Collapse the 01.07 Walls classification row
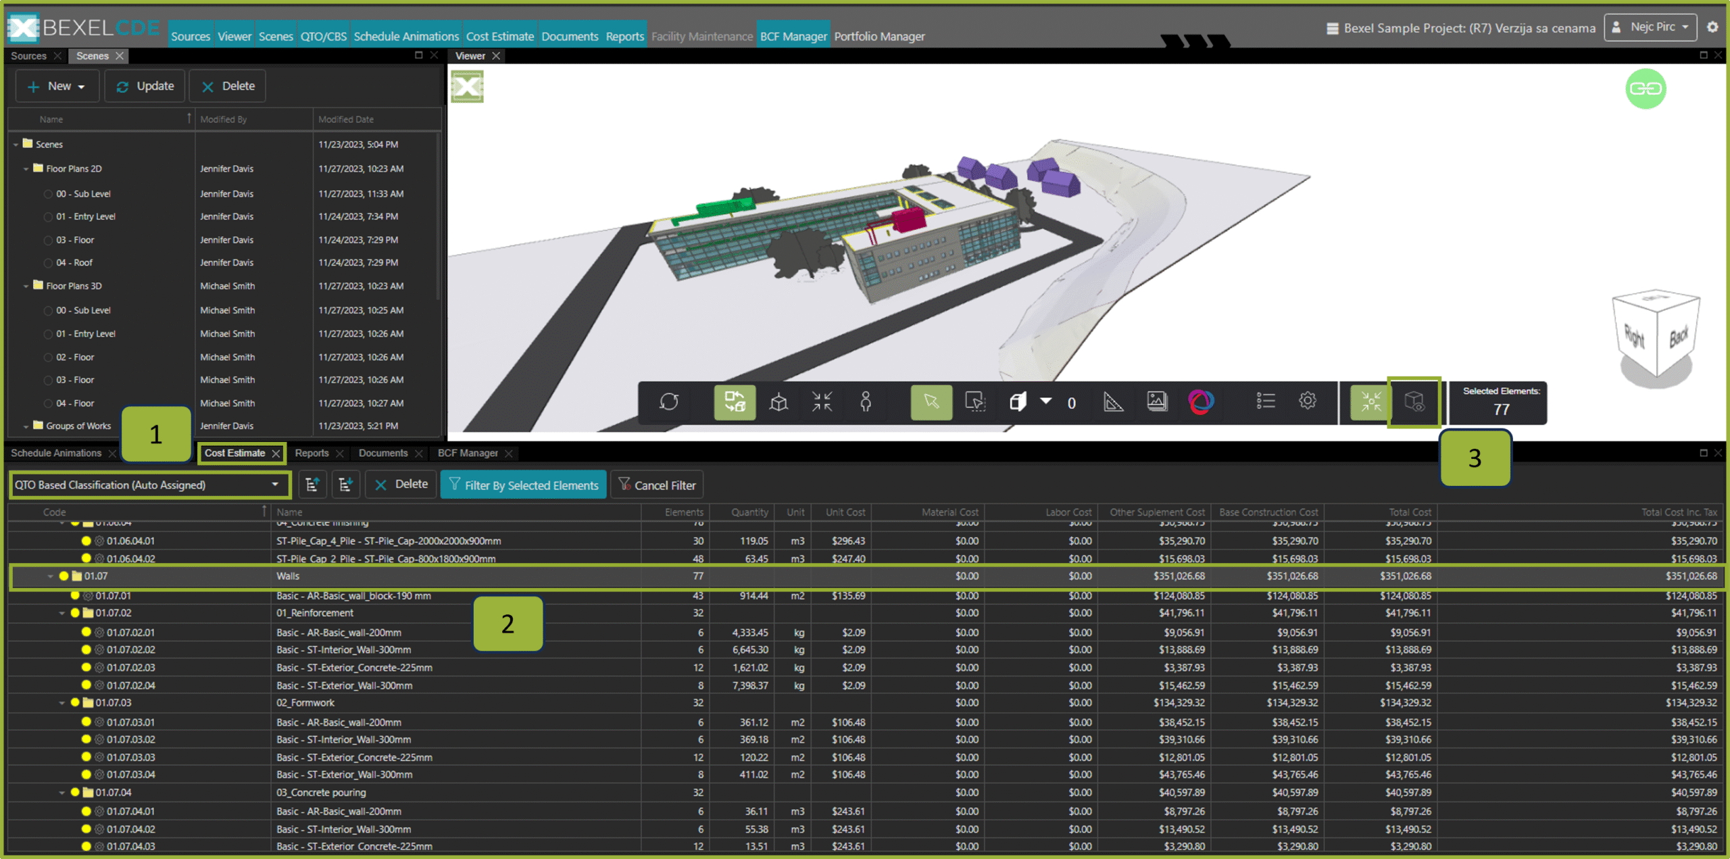The height and width of the screenshot is (859, 1730). (50, 576)
